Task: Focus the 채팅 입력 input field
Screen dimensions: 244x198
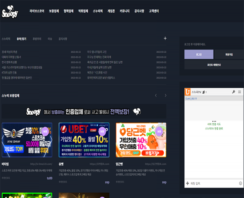Action: point(214,183)
